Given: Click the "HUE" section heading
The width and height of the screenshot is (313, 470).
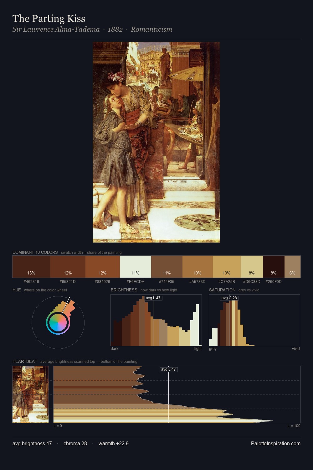Looking at the screenshot, I should tap(17, 290).
